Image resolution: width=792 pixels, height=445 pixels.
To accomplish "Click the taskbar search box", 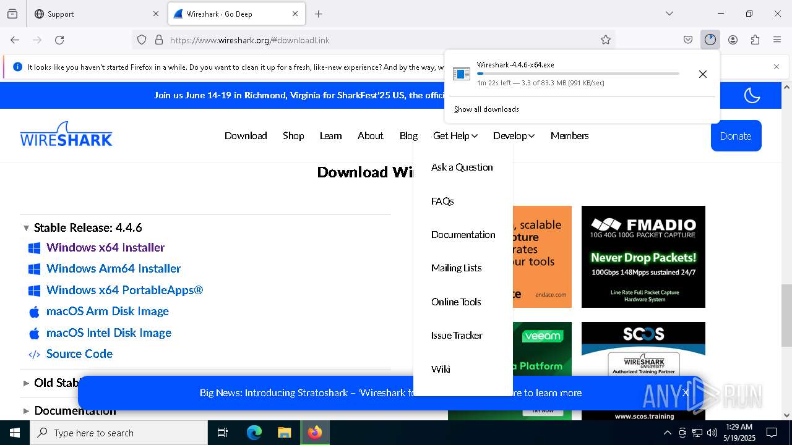I will tap(119, 433).
